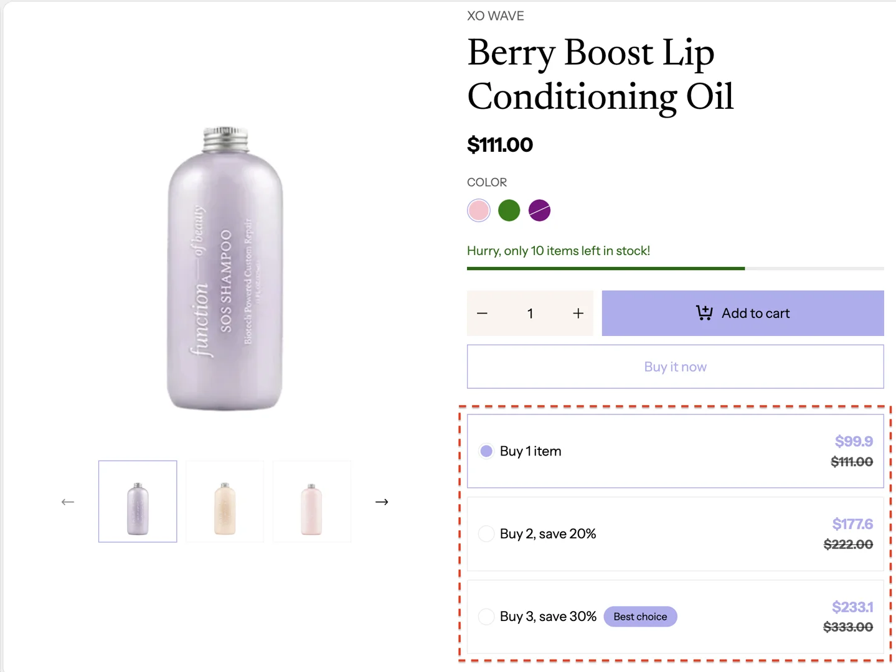
Task: Click the next thumbnail right arrow
Action: tap(382, 502)
